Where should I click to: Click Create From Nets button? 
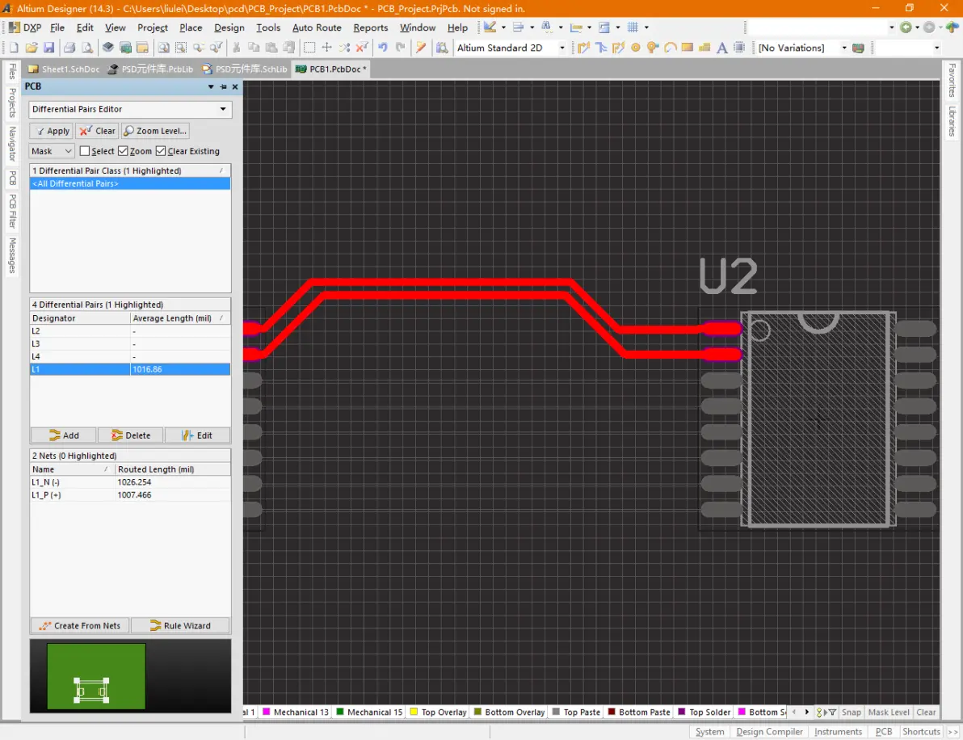click(x=80, y=626)
